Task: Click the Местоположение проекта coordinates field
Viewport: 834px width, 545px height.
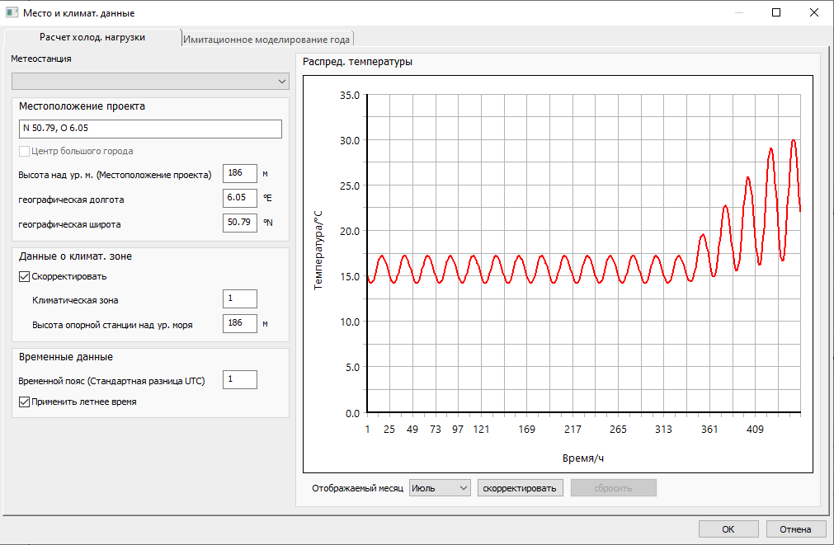Action: tap(150, 129)
